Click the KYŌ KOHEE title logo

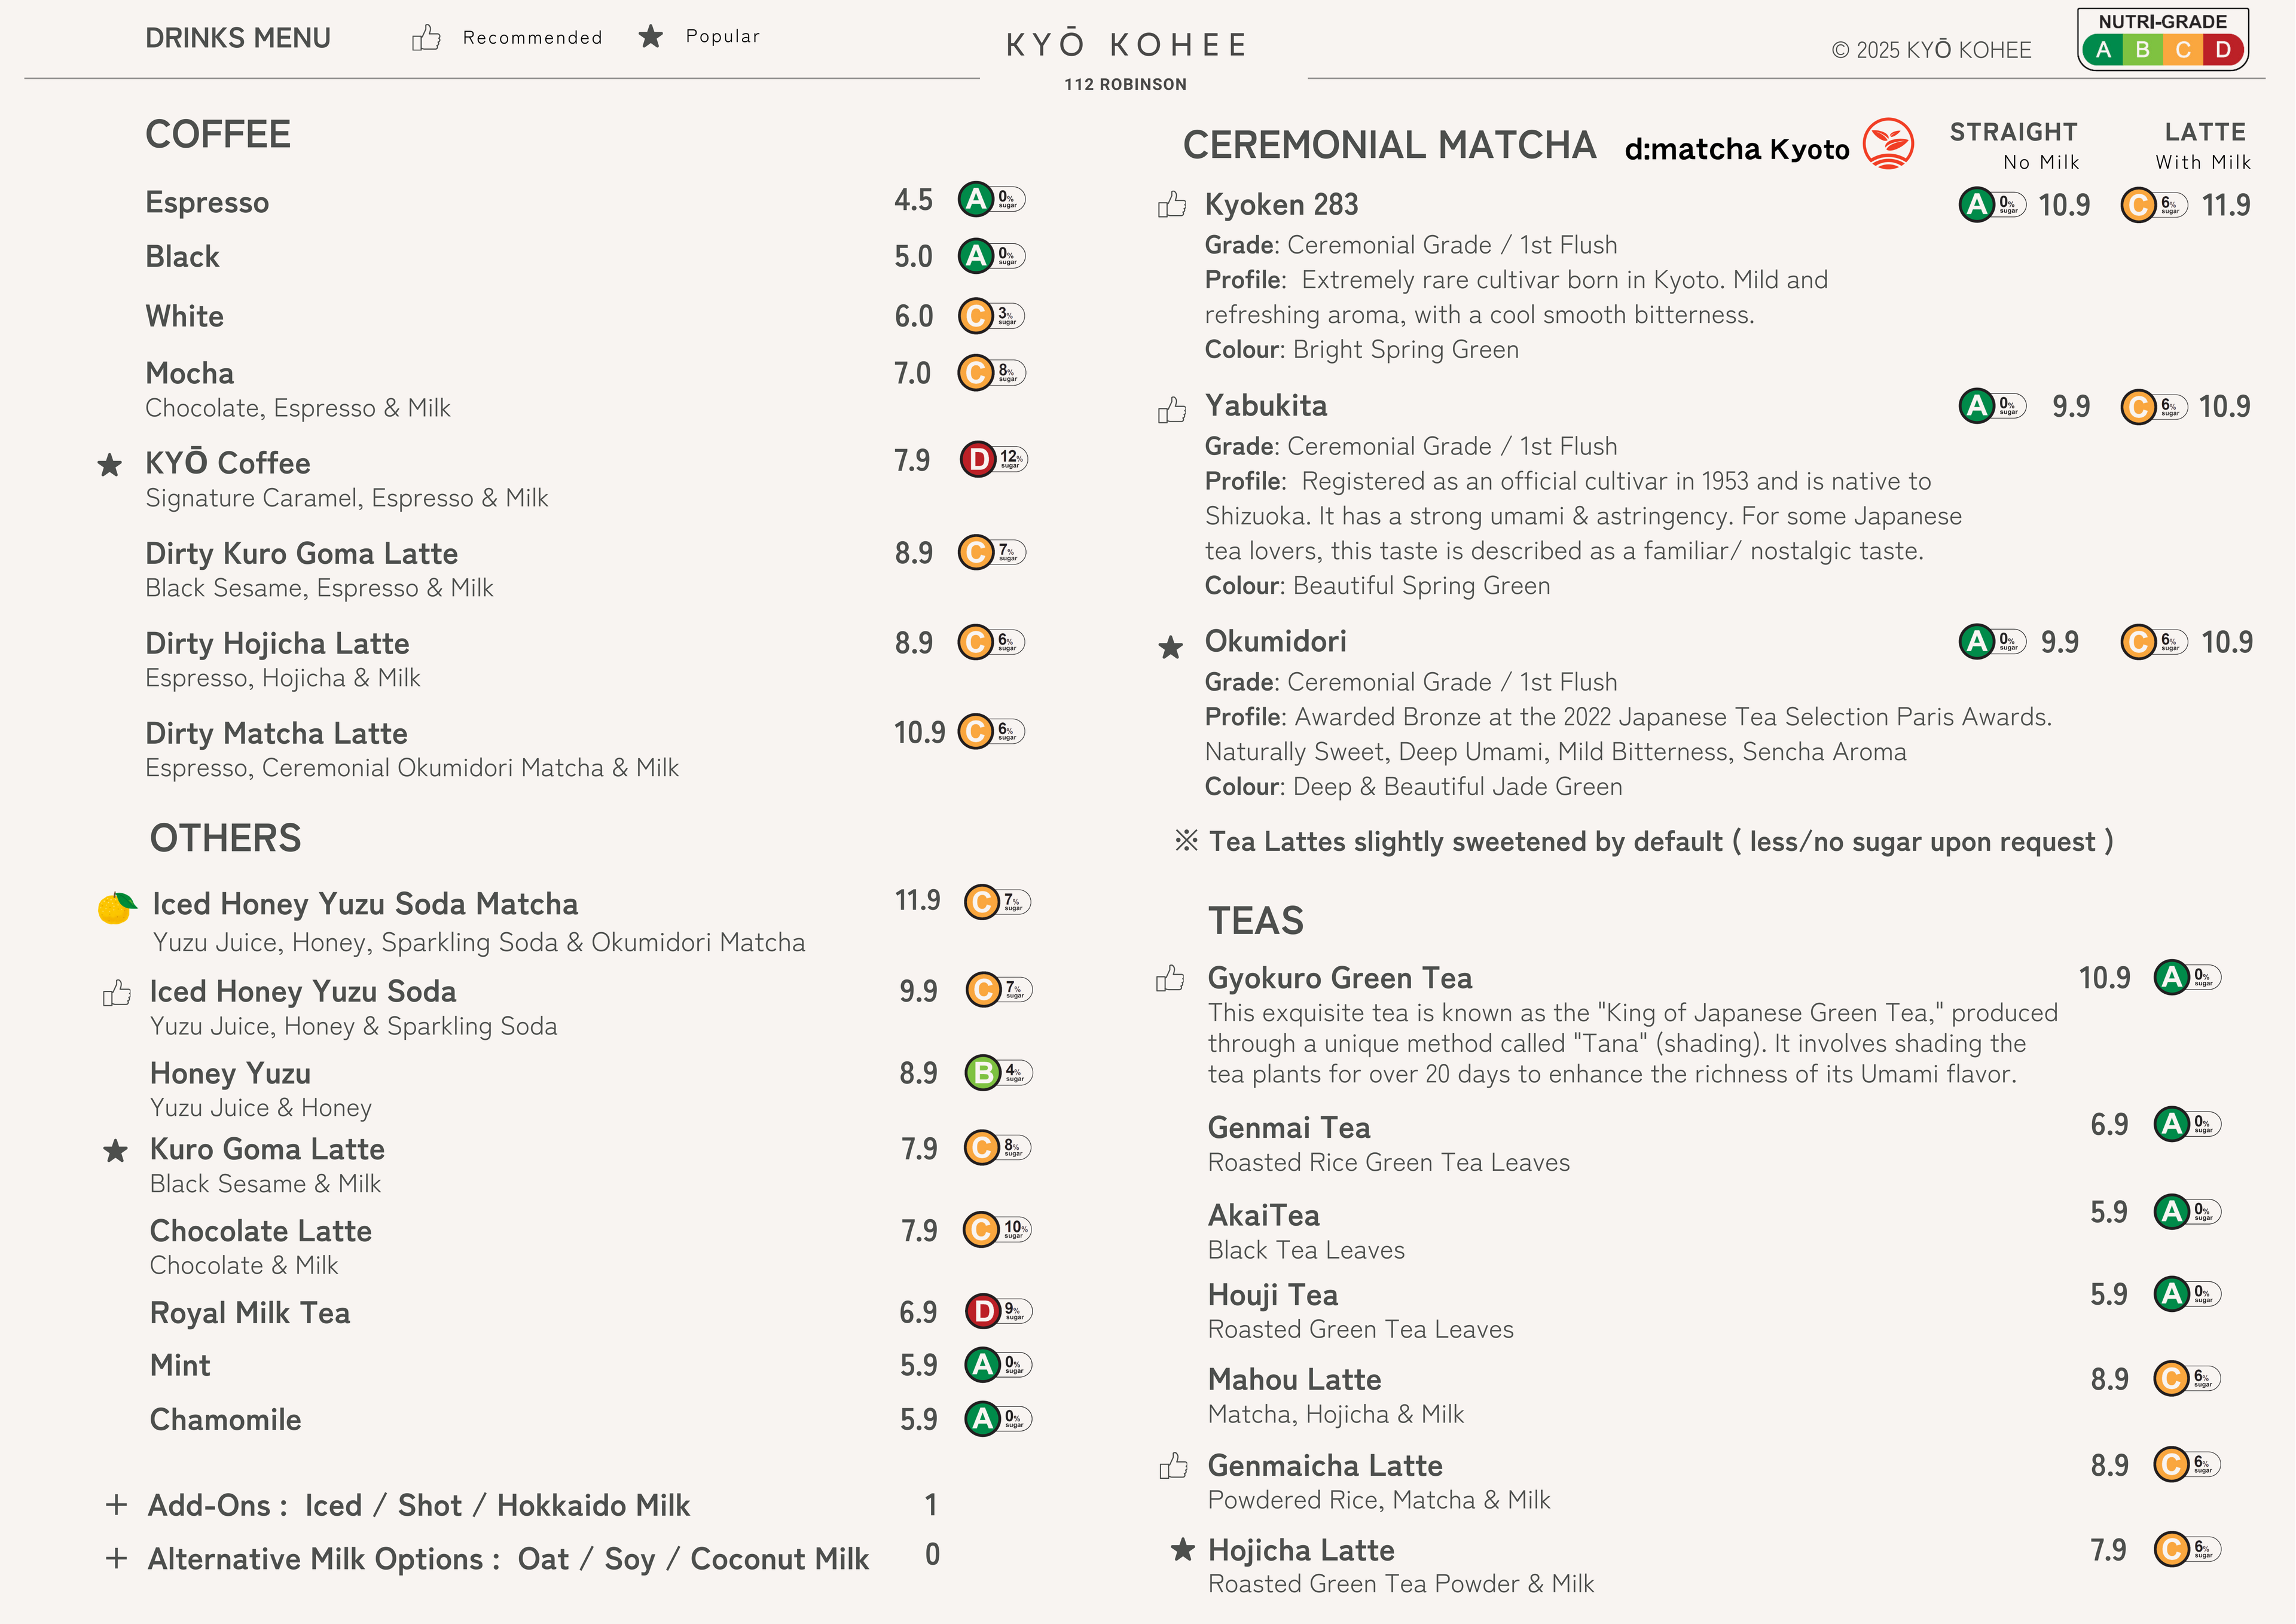pyautogui.click(x=1126, y=45)
